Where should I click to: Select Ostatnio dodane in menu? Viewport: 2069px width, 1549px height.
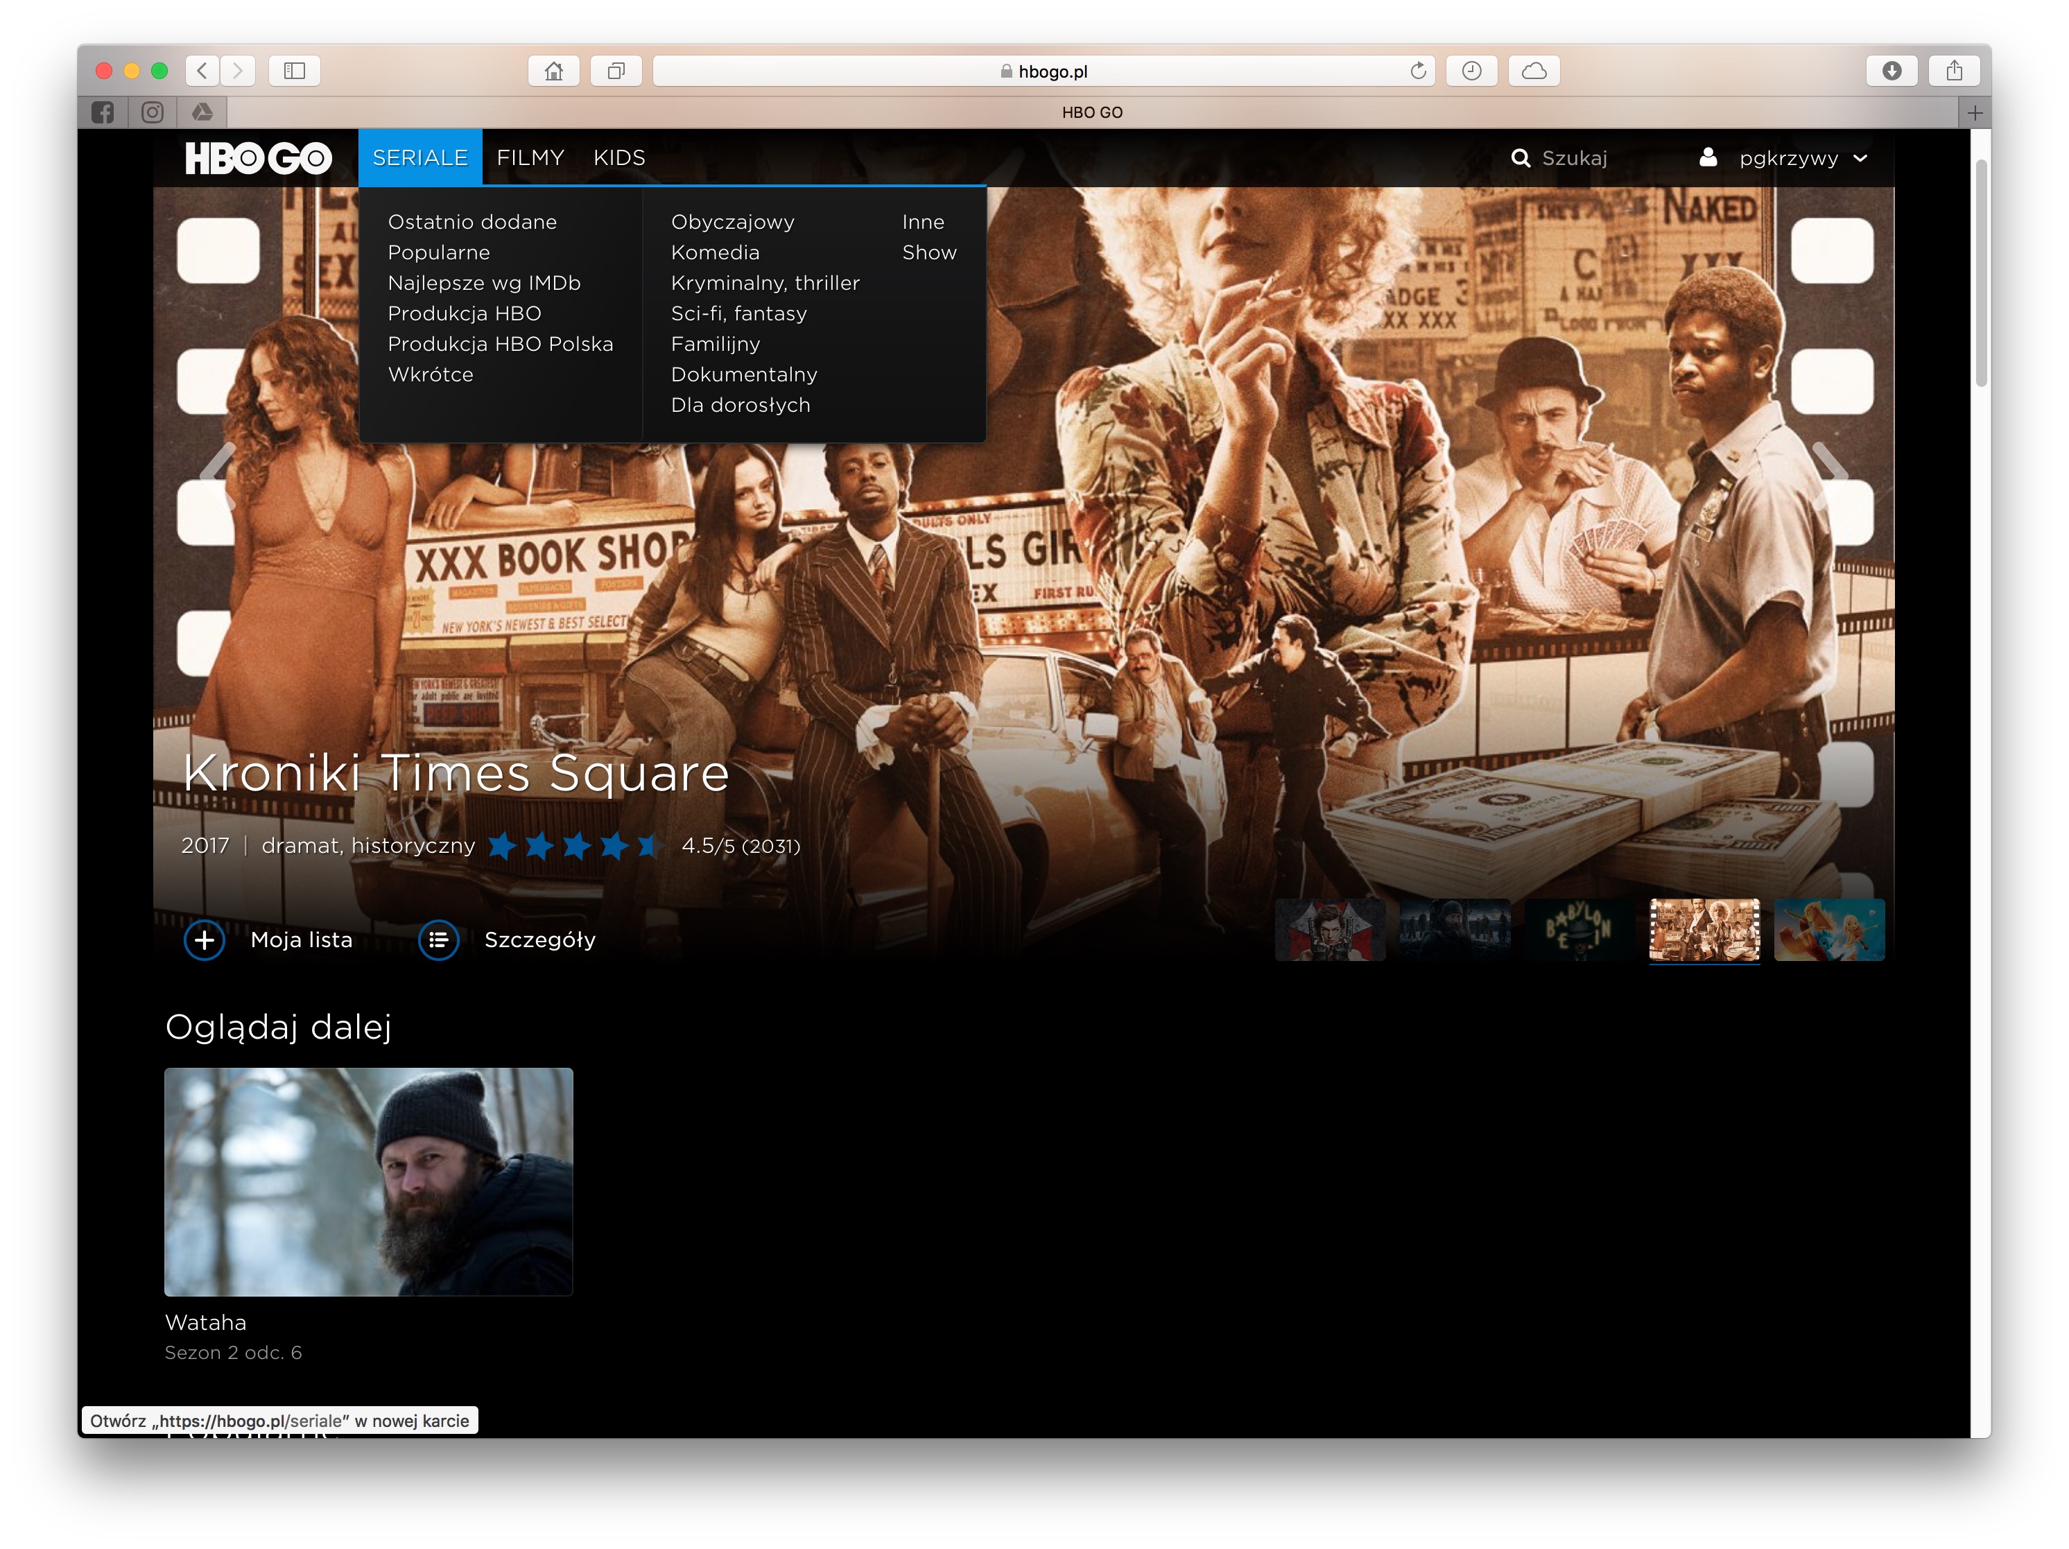tap(472, 222)
